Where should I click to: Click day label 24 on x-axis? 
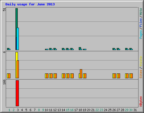[x=105, y=110]
